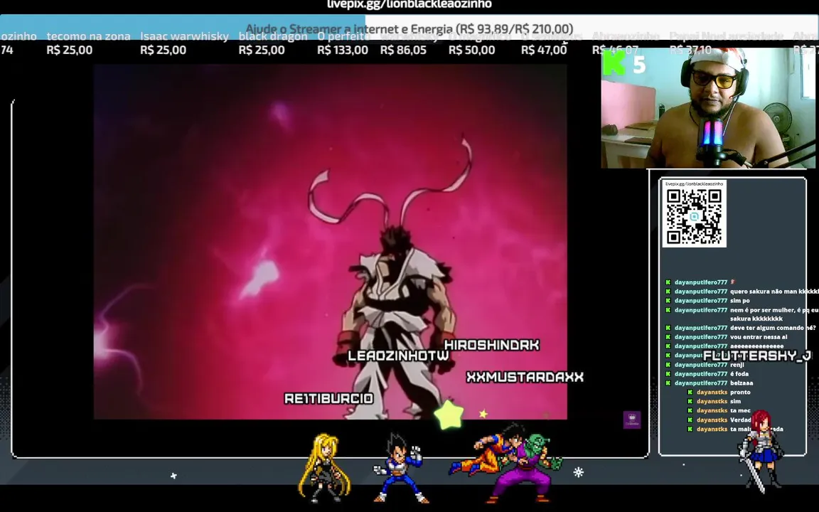Click the 'LEAOZINHOTW' name tag
Viewport: 819px width, 512px height.
tap(399, 356)
